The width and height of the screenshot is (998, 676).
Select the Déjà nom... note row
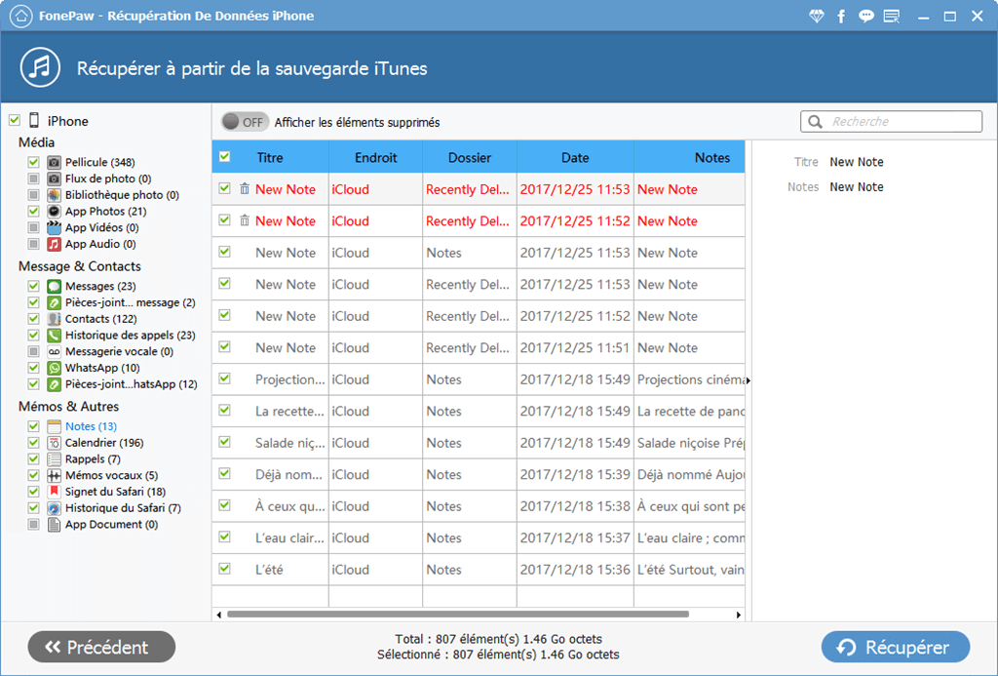pos(479,474)
